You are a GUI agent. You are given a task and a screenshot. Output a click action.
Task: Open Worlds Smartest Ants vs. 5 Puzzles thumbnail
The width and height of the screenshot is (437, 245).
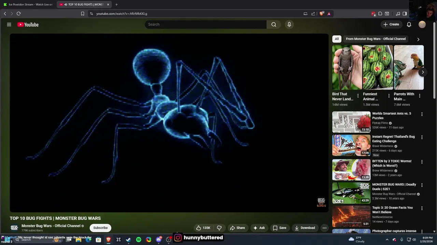coord(351,122)
